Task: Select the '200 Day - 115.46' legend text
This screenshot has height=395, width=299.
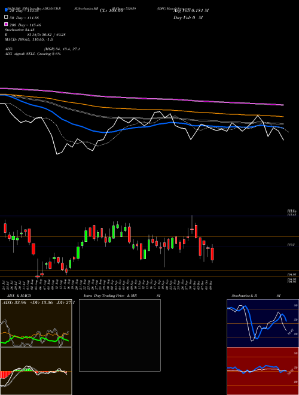Action: (x=25, y=25)
